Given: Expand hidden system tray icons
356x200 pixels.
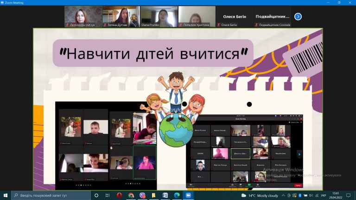Looking at the screenshot, I should [283, 195].
